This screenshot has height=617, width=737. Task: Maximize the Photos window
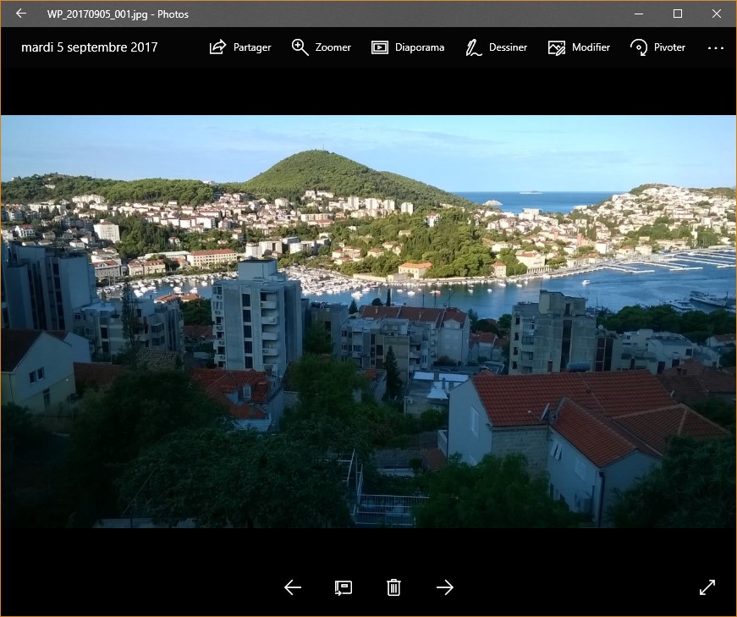(x=678, y=14)
